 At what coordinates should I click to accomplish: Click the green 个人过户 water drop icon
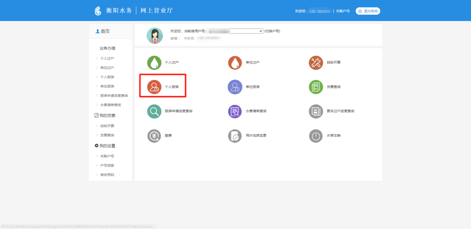[154, 63]
